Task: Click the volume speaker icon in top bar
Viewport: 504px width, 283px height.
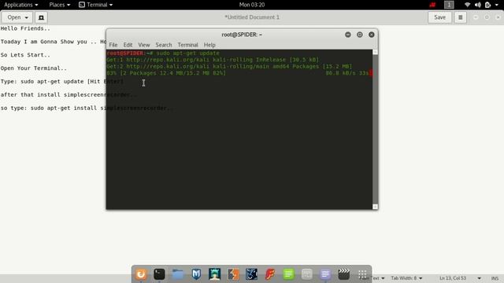Action: coord(478,5)
